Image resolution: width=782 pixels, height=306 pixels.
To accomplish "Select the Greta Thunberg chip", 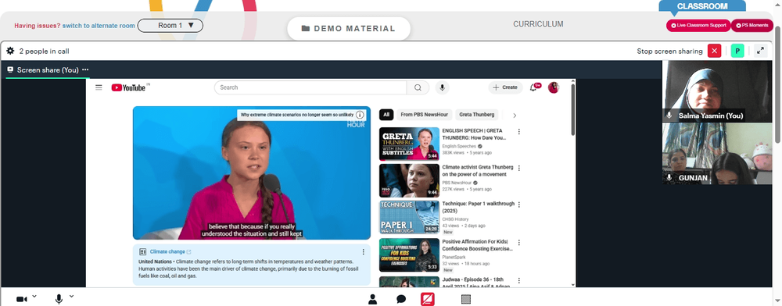I will pos(476,115).
